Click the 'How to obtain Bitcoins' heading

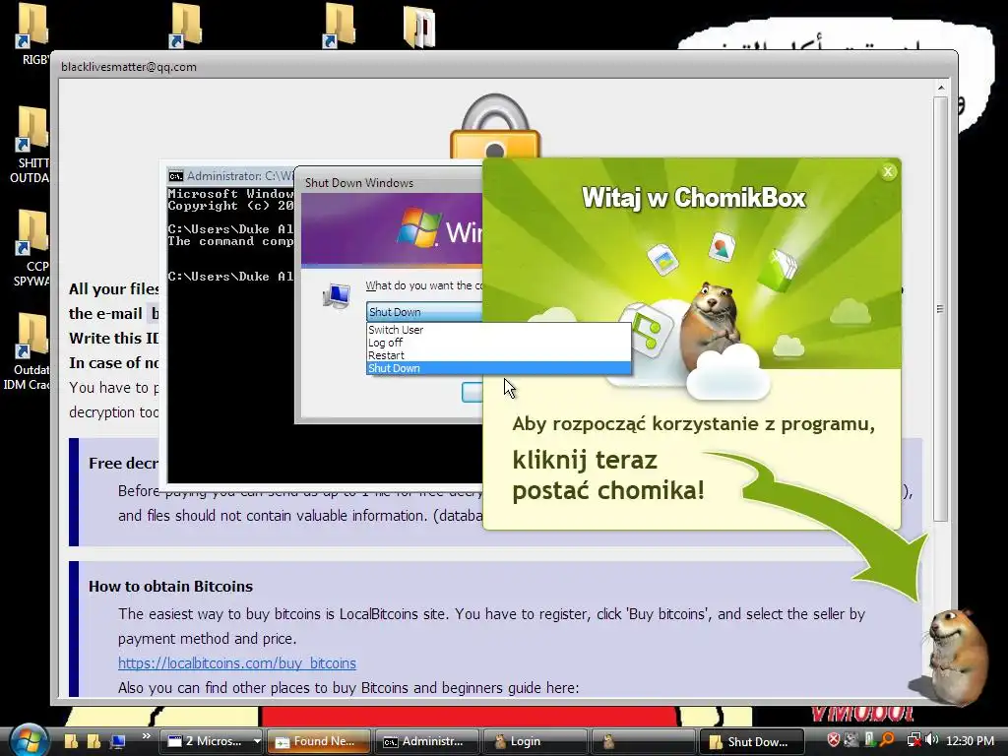[170, 587]
